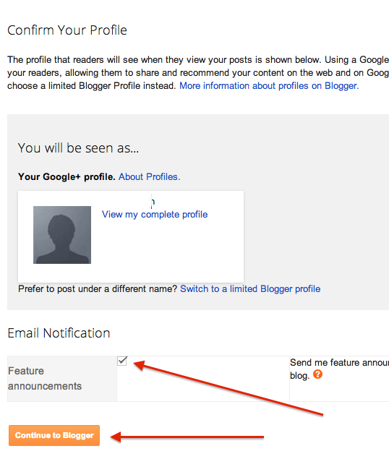The height and width of the screenshot is (459, 389).
Task: Click red arrow pointing at Continue button
Action: [187, 437]
